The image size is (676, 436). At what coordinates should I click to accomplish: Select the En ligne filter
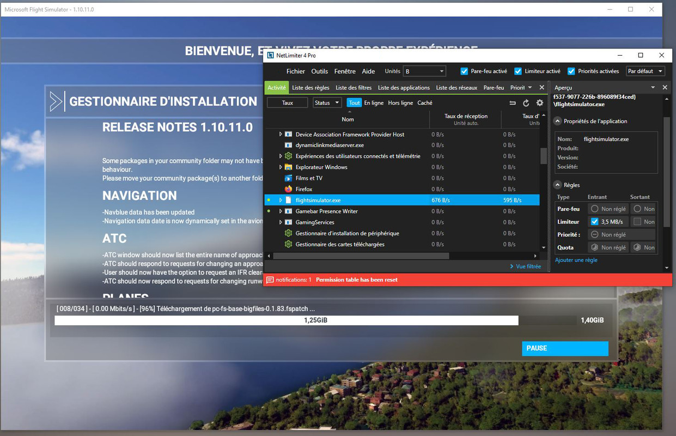point(374,102)
